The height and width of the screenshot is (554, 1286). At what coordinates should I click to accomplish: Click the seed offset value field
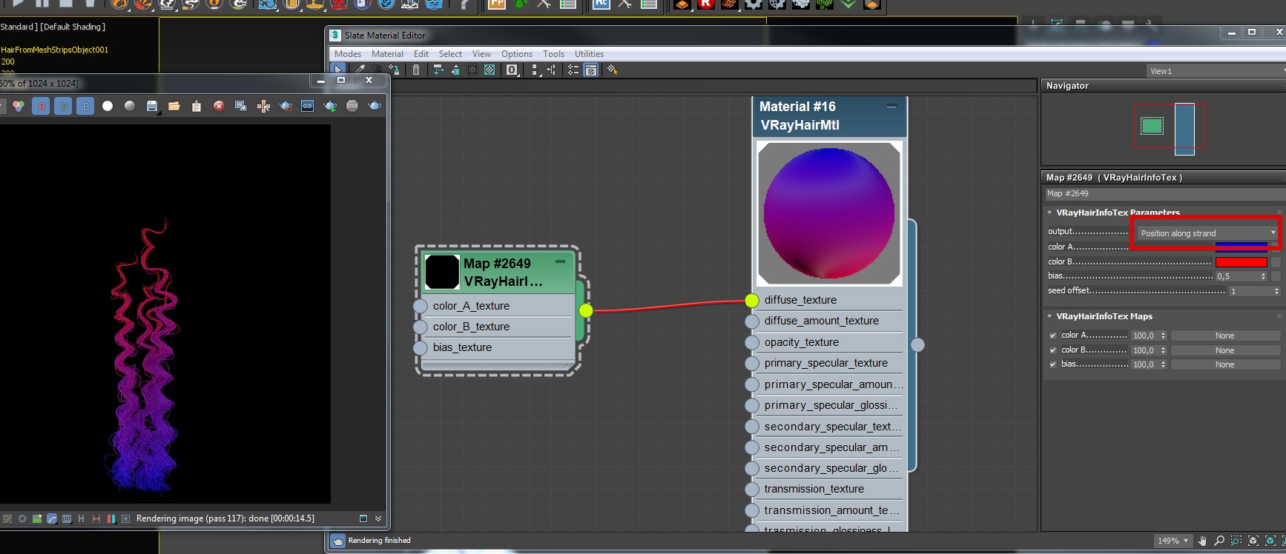(x=1249, y=291)
